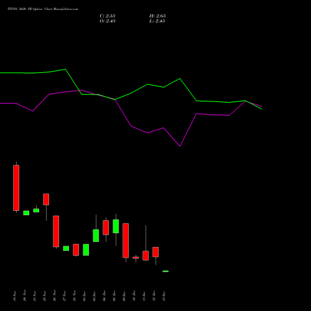
Task: Click the 26 Nov date label
Action: [55, 295]
